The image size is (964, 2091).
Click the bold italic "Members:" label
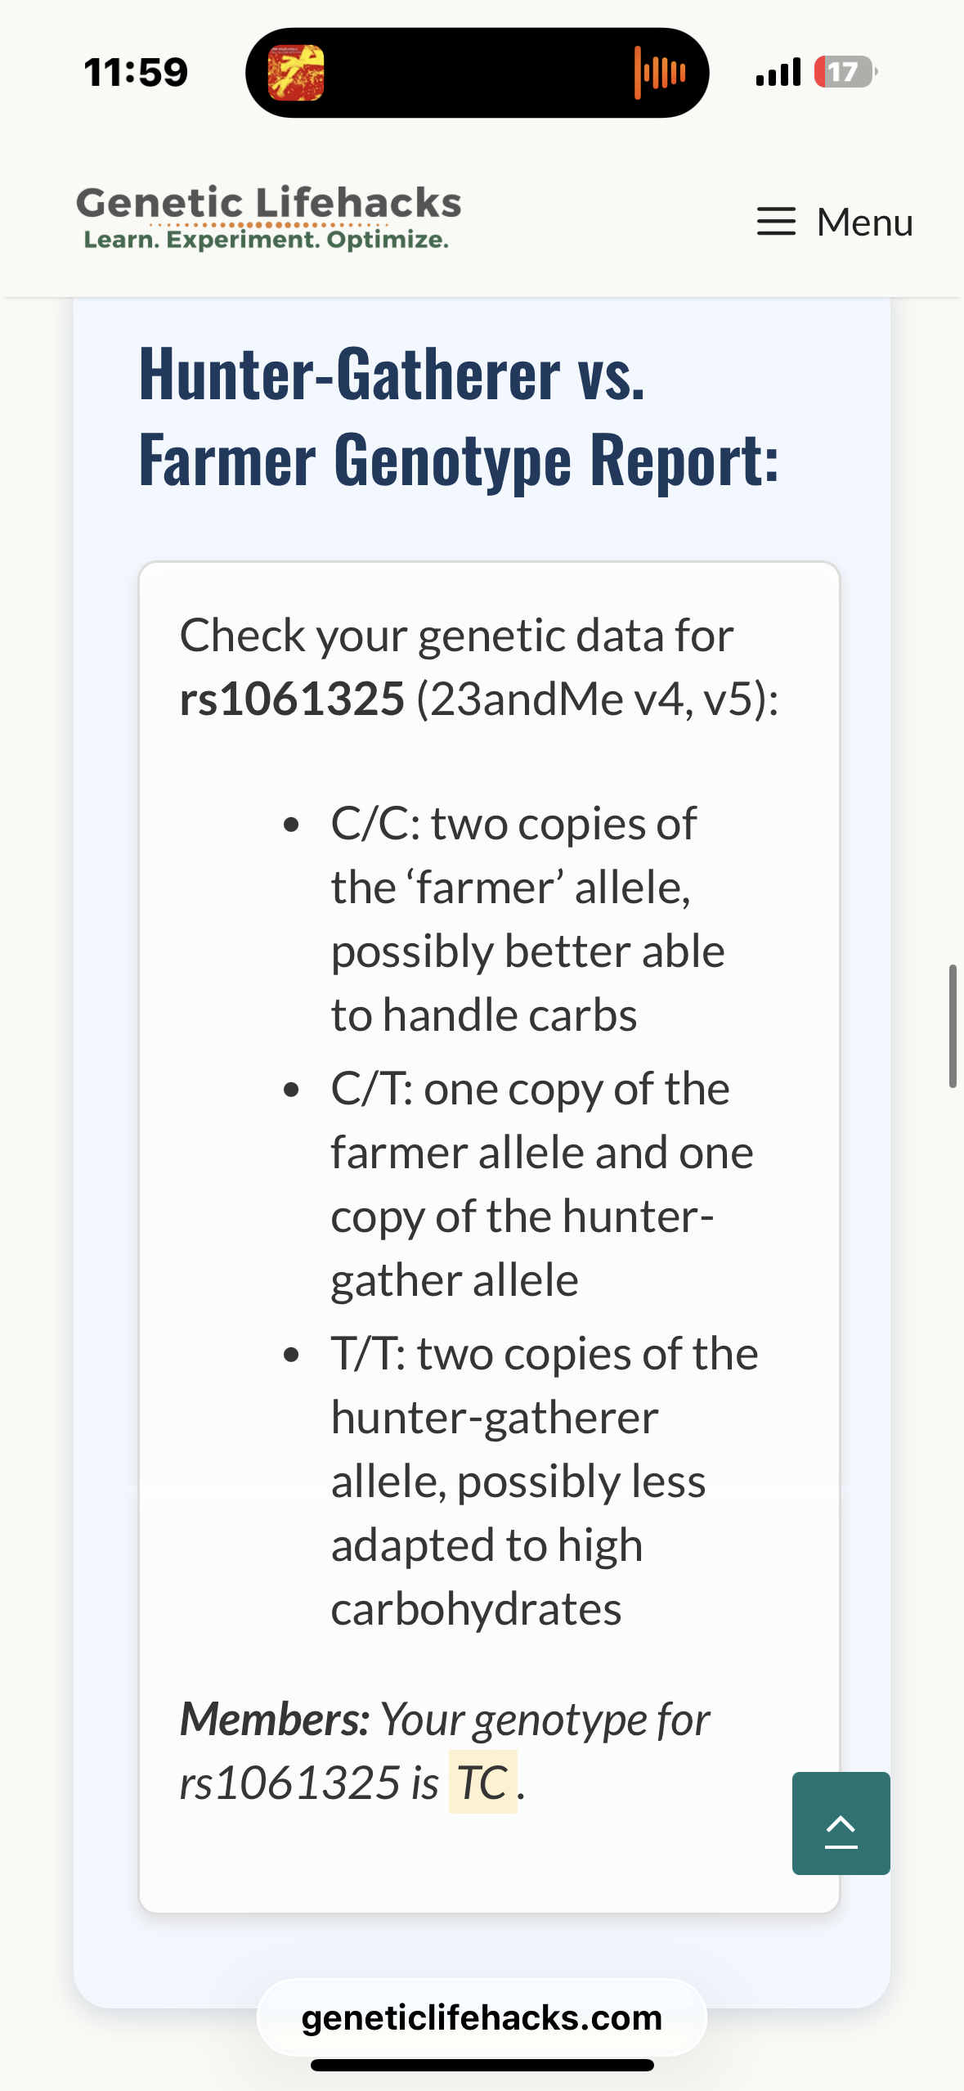coord(275,1719)
